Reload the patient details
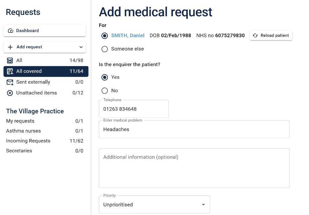309x215 pixels. point(271,36)
